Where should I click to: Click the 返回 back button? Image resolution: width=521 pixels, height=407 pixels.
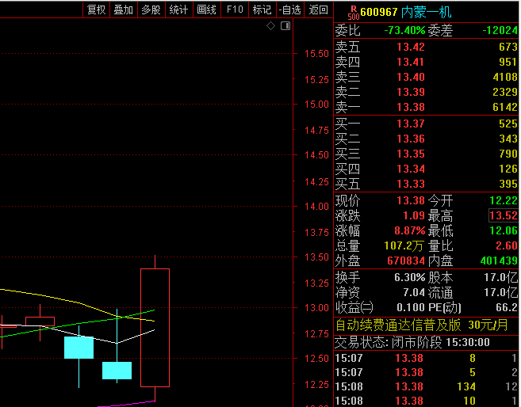tap(318, 10)
